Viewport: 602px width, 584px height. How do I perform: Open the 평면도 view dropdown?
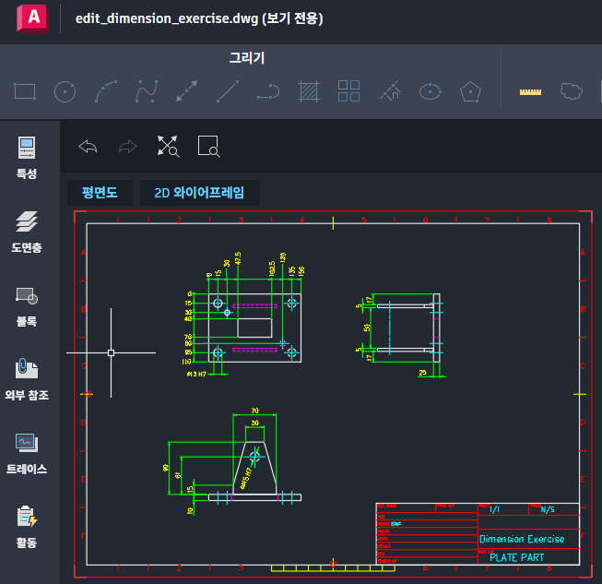(100, 193)
